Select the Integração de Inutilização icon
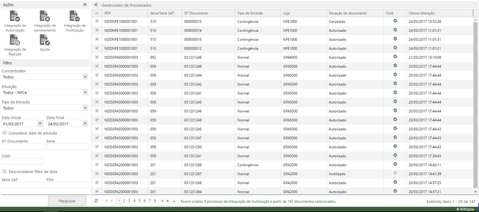The height and width of the screenshot is (212, 479). tap(74, 16)
